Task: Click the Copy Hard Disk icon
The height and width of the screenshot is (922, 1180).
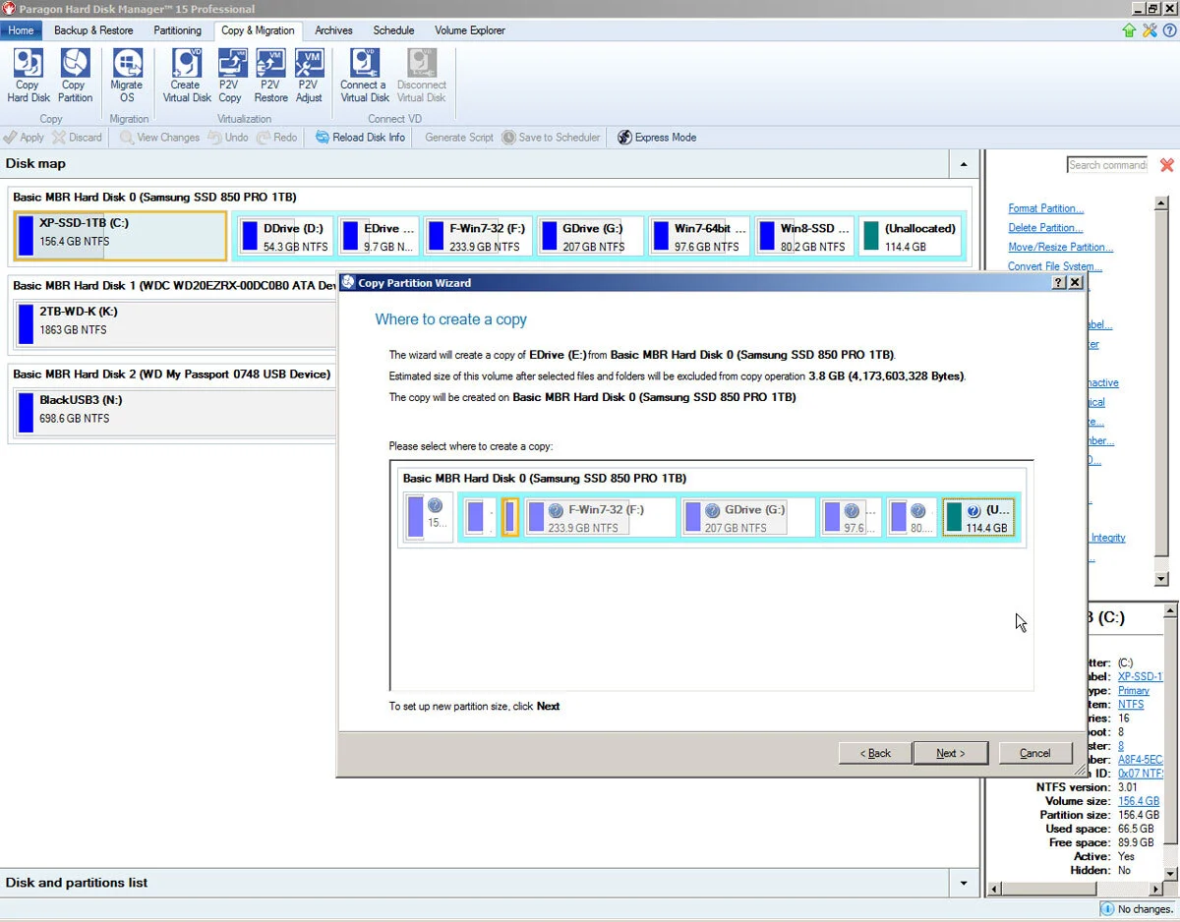Action: point(29,76)
